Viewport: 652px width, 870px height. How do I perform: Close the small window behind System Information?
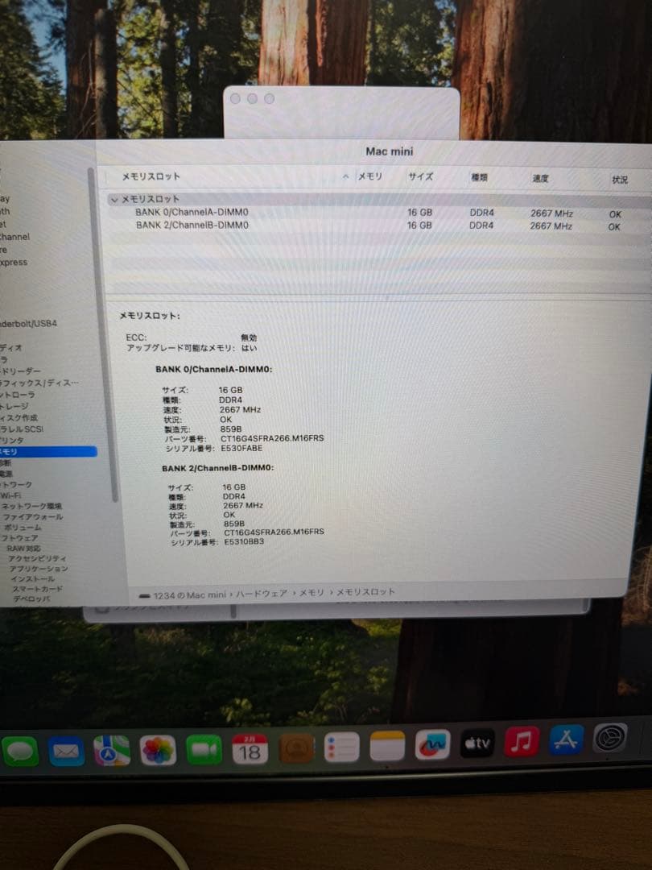[x=235, y=99]
